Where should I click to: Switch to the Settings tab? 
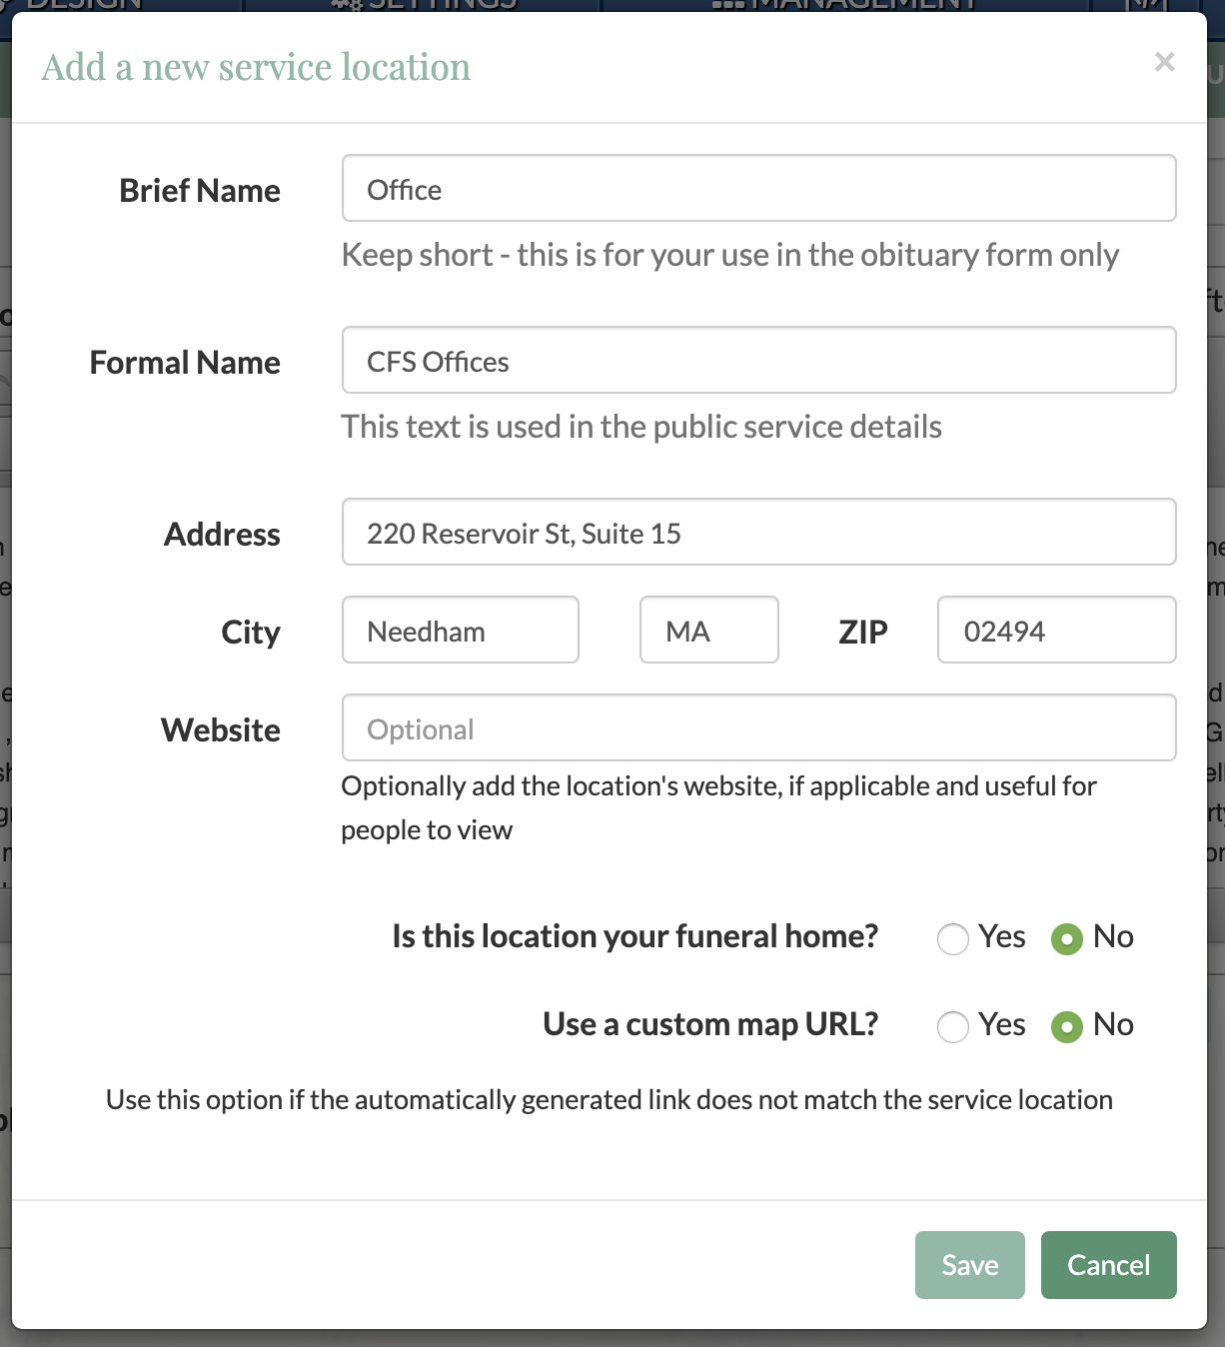(425, 5)
